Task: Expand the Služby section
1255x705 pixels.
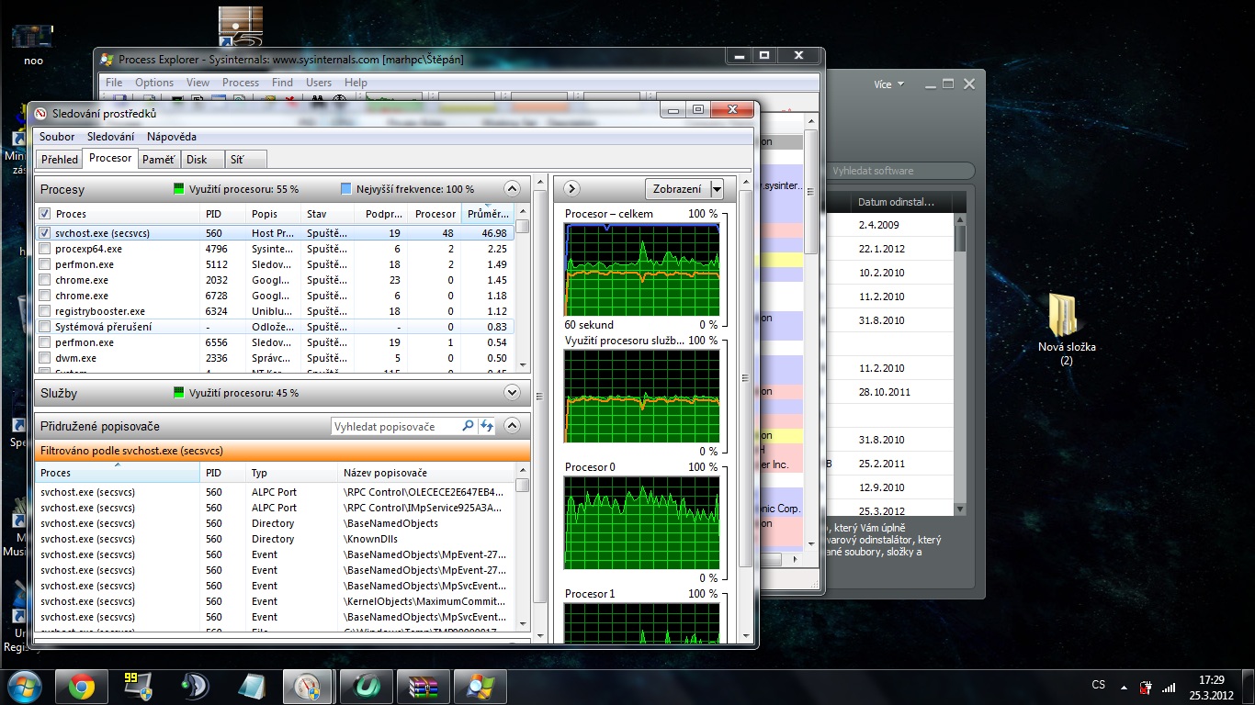Action: coord(513,392)
